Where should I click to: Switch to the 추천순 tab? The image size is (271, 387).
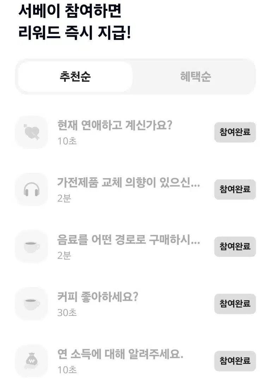(x=75, y=77)
